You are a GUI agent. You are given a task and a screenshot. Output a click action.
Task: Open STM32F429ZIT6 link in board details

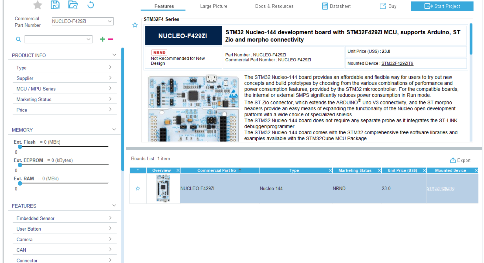click(x=397, y=63)
